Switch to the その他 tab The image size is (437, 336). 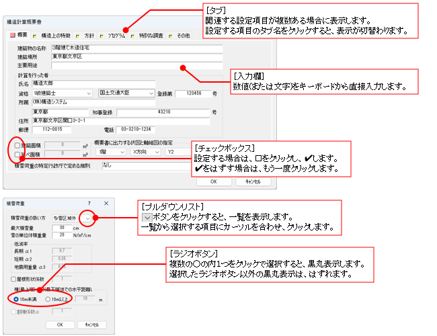(x=180, y=36)
